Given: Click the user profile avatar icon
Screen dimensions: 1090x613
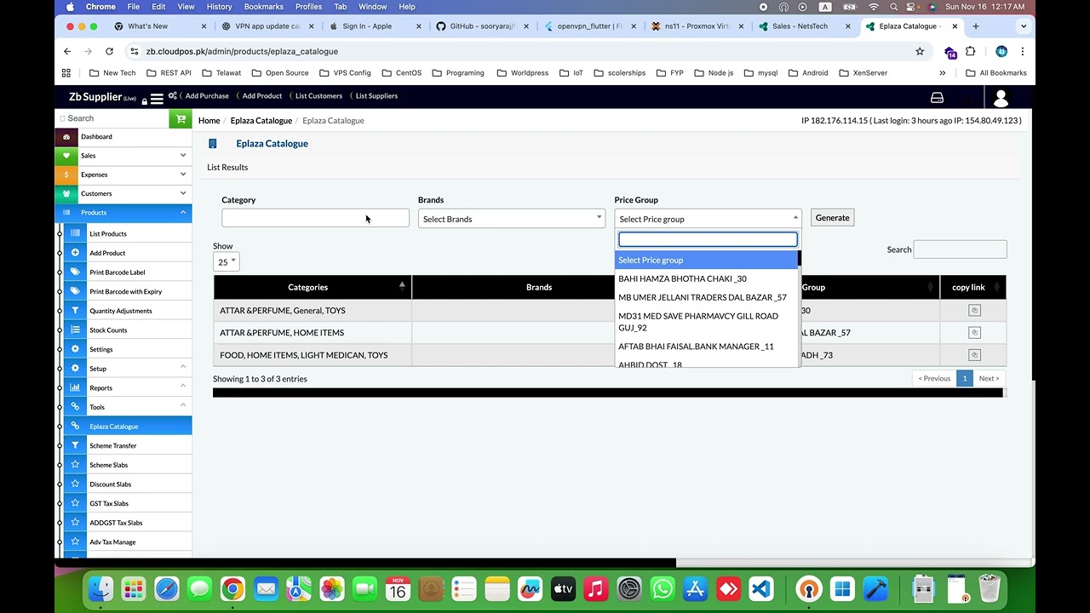Looking at the screenshot, I should pos(1001,99).
